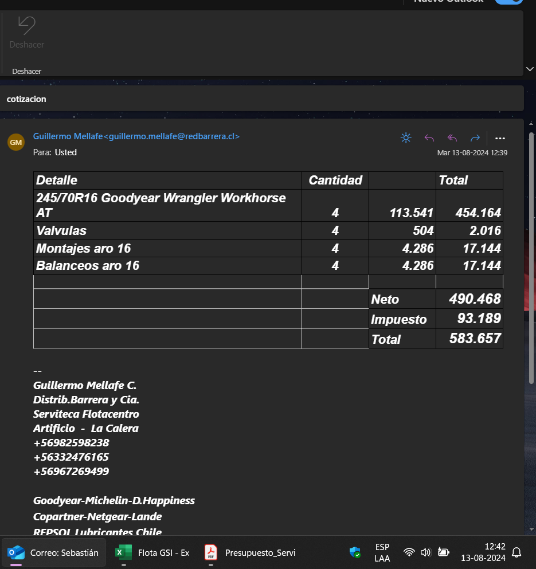Click the unit price "113.541"

412,213
